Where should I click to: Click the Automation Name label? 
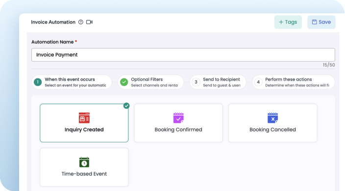(52, 42)
